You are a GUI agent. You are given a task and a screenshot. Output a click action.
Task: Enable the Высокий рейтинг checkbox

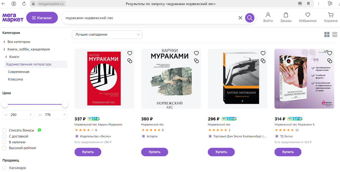click(x=4, y=148)
